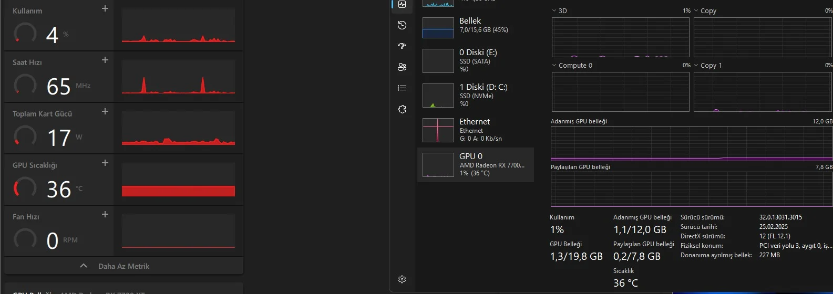Viewport: 833px width, 294px height.
Task: Select Ethernet in the performance list
Action: pyautogui.click(x=475, y=130)
